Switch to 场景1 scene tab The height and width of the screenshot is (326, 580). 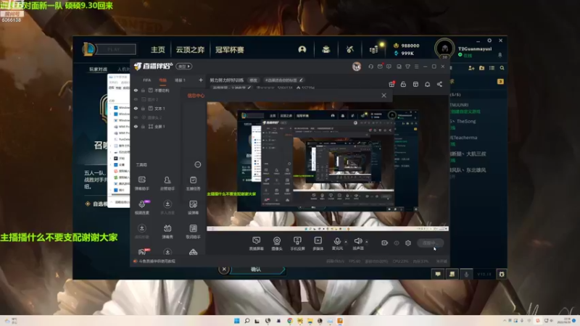pos(180,80)
